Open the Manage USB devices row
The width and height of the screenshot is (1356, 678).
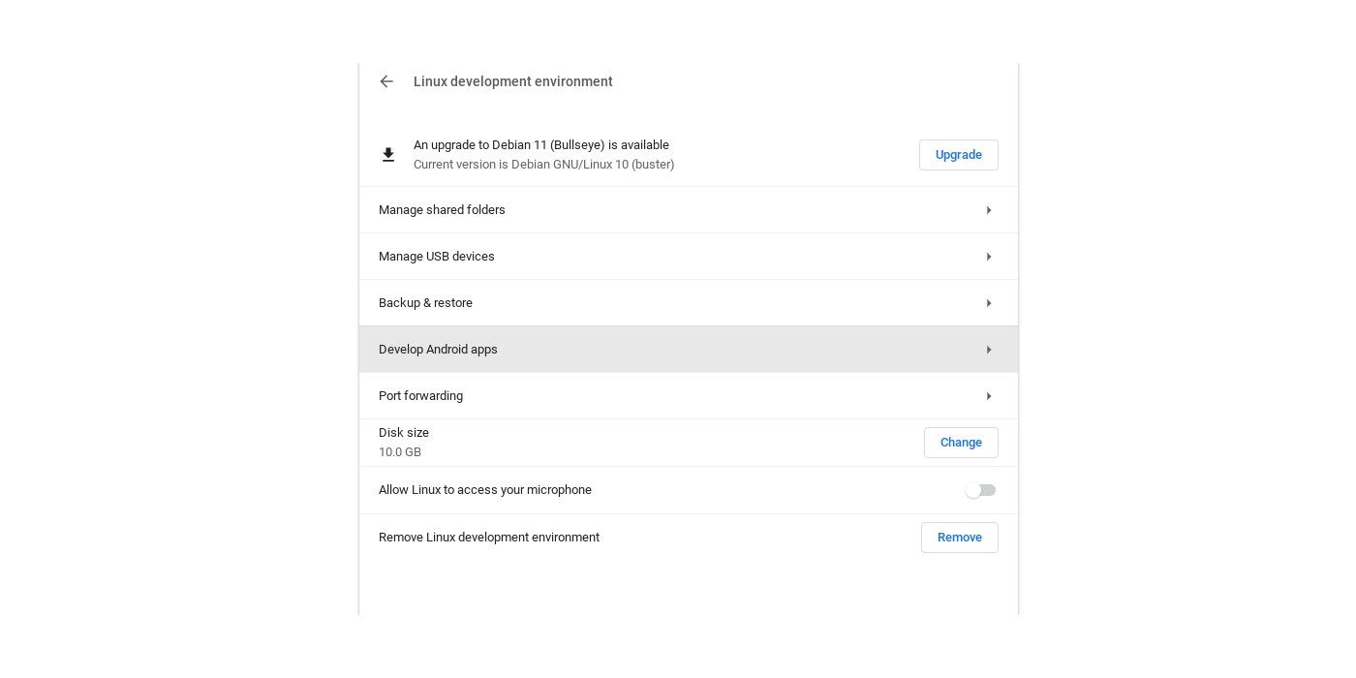pos(437,257)
